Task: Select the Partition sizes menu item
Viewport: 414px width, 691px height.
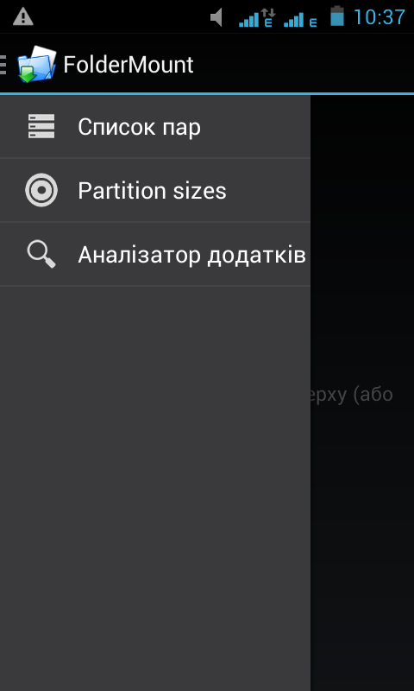Action: tap(155, 190)
